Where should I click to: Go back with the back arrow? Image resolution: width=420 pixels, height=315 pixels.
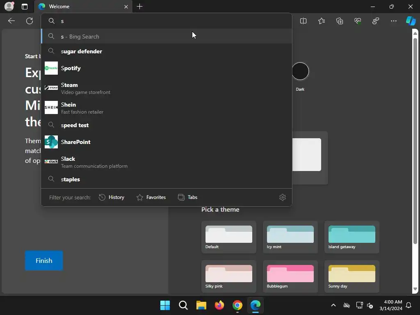pyautogui.click(x=11, y=21)
